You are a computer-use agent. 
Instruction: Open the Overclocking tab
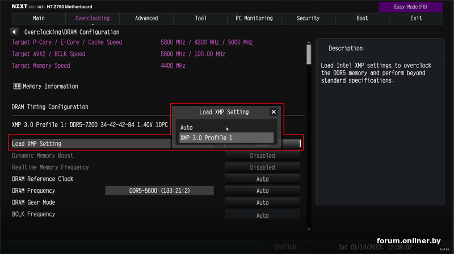point(93,18)
